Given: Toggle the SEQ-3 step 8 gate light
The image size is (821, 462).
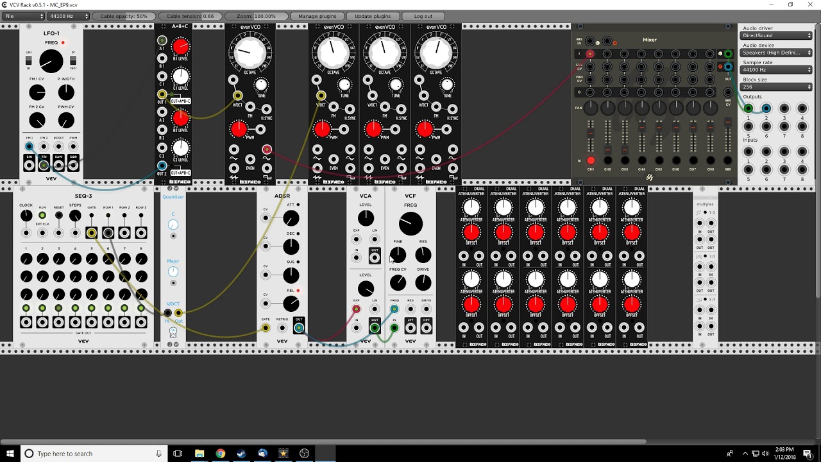Looking at the screenshot, I should (141, 309).
